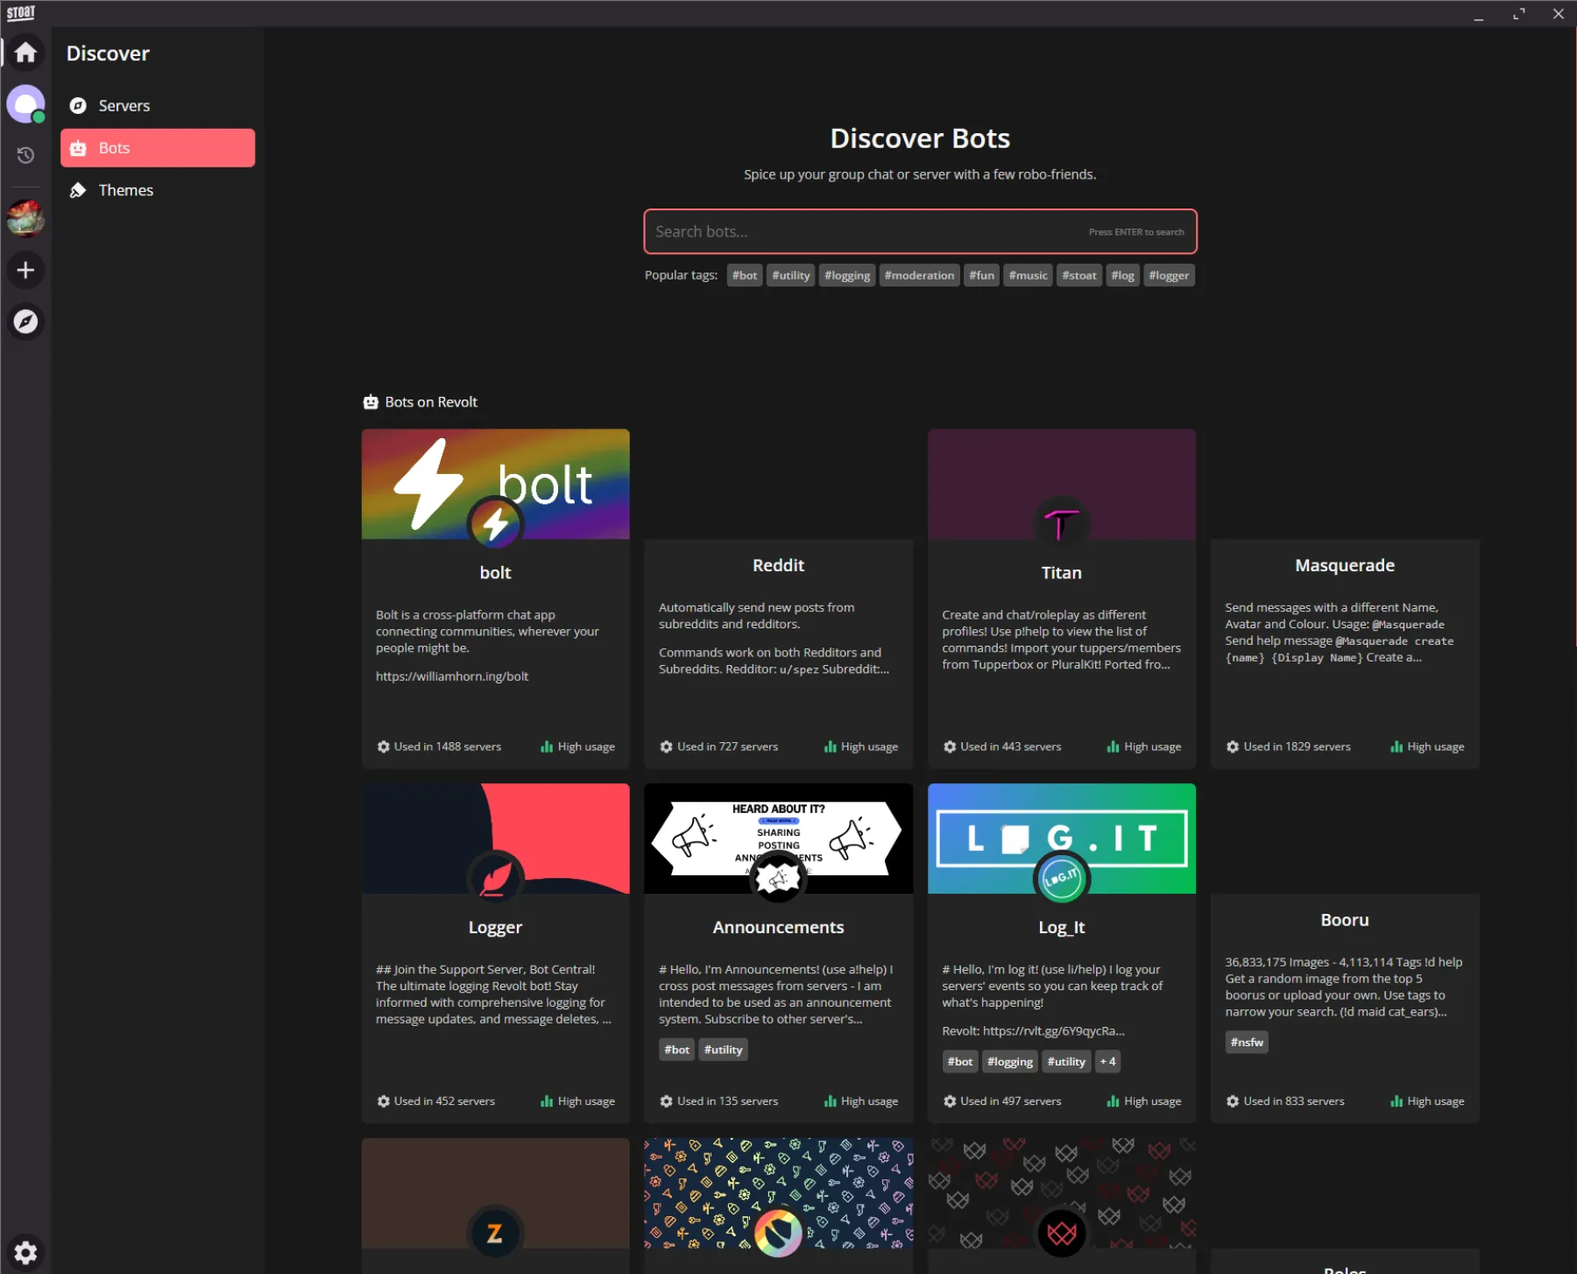Select the compass icon beside Servers
Image resolution: width=1577 pixels, height=1274 pixels.
[x=79, y=105]
